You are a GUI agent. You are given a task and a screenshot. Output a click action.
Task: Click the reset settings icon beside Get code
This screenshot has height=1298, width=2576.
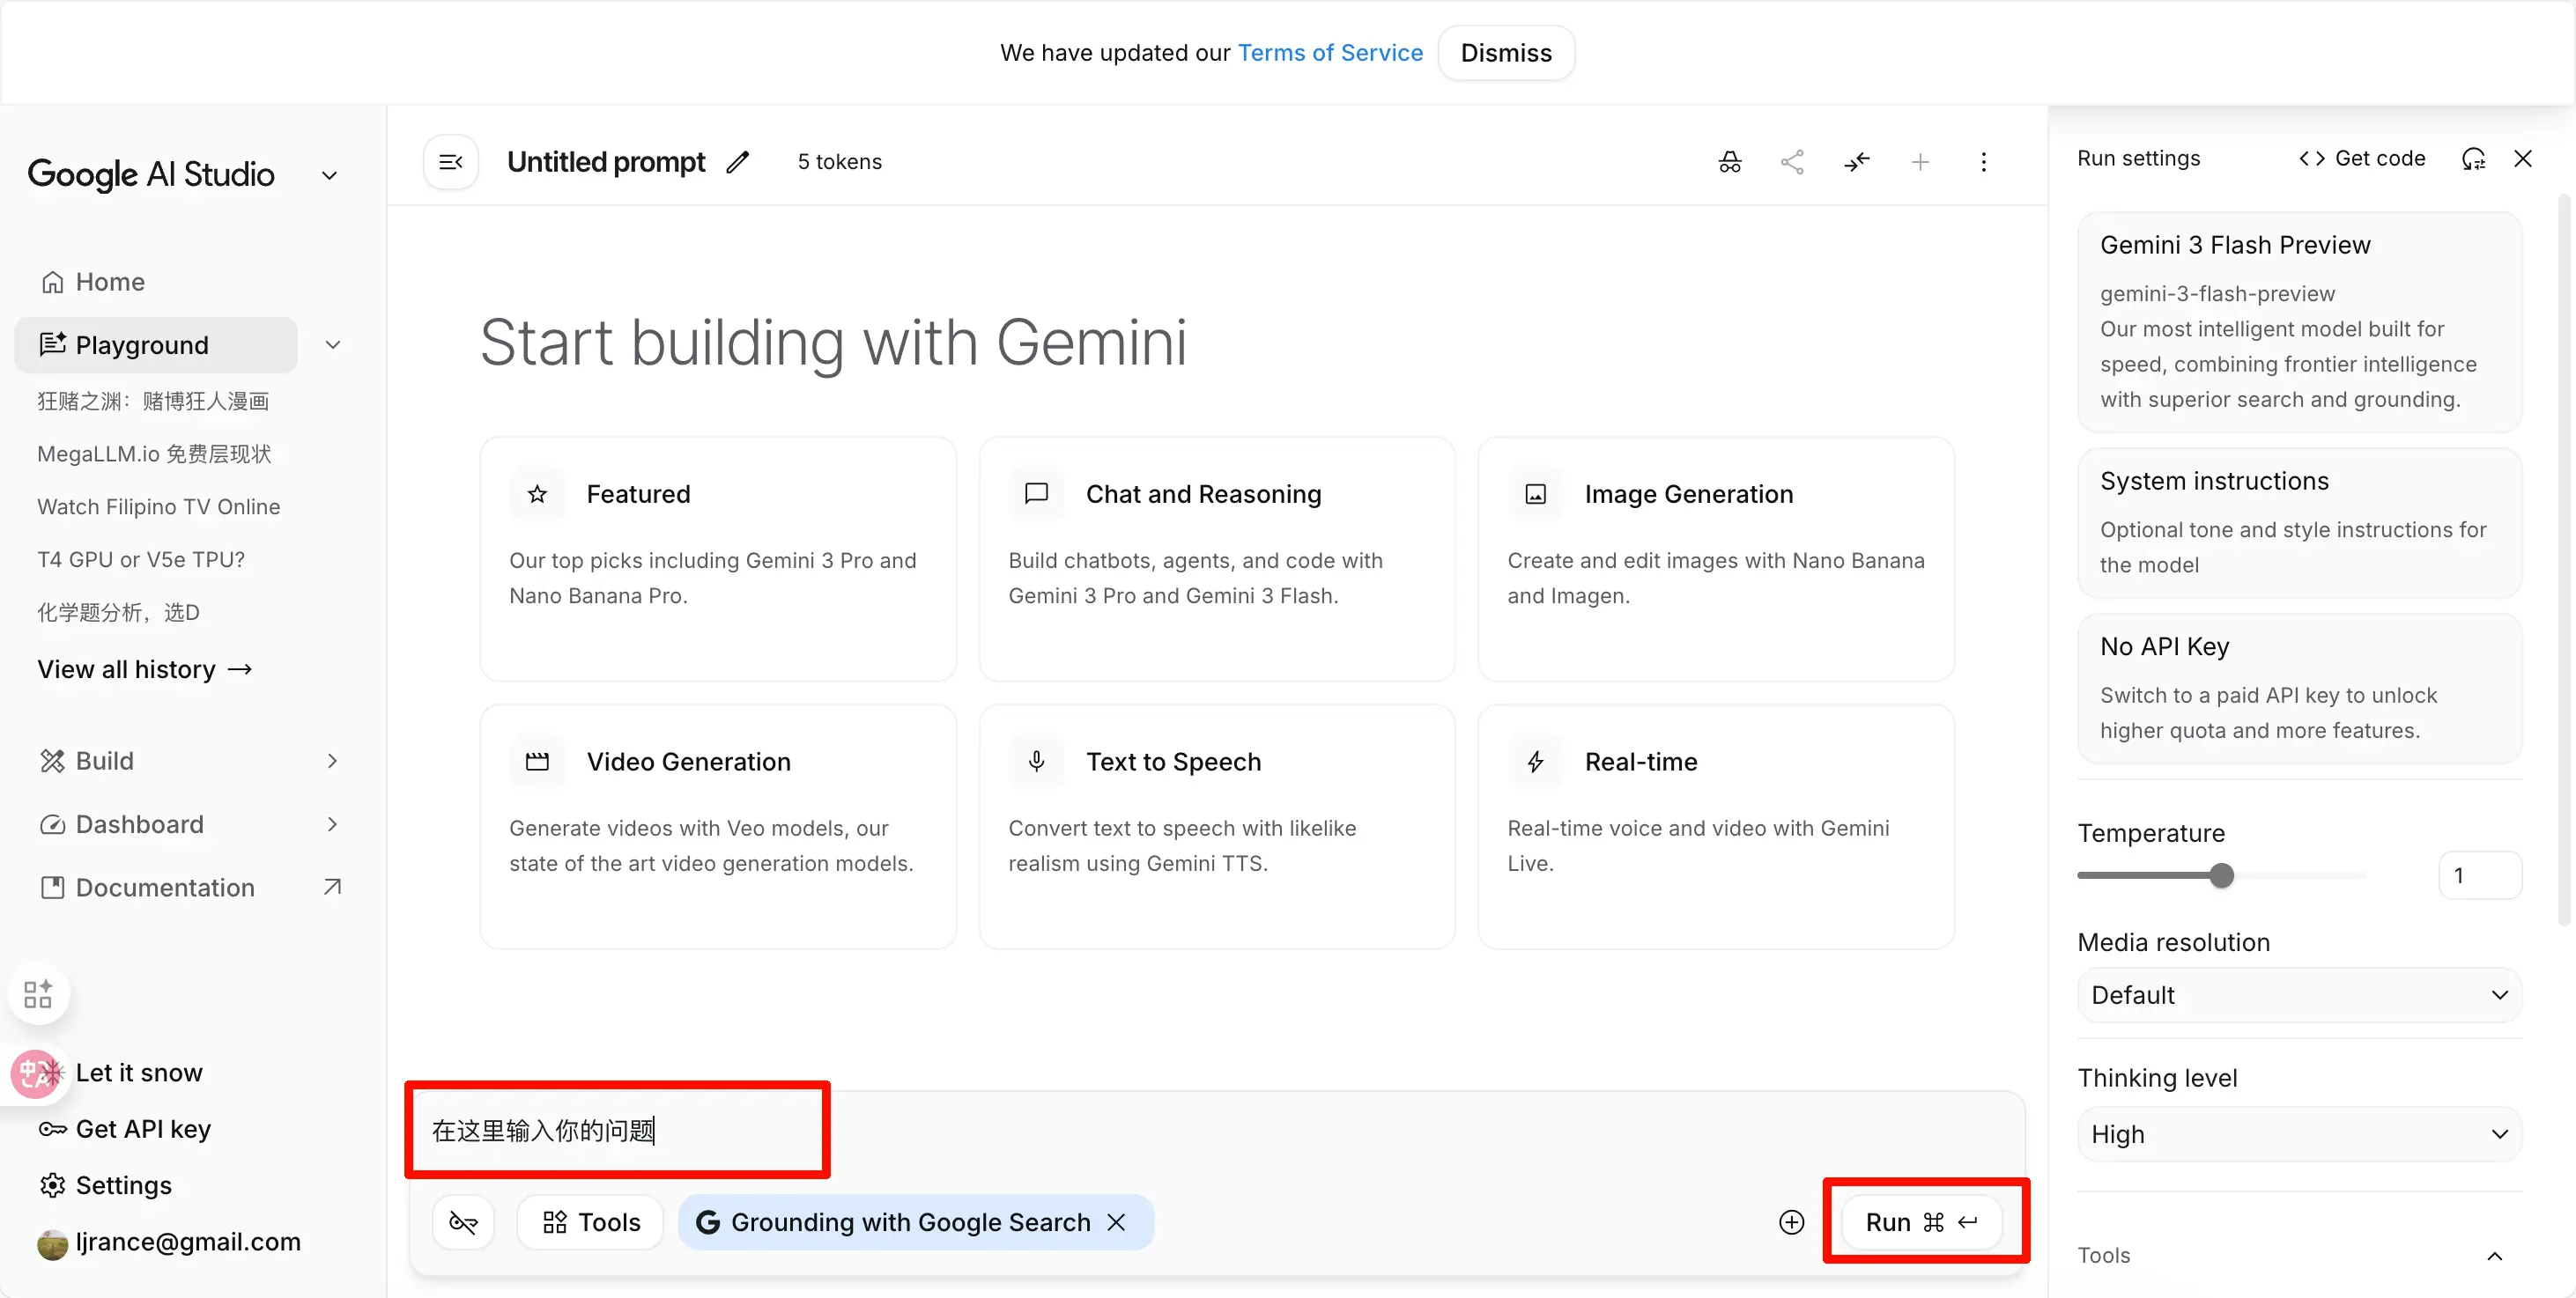coord(2473,159)
